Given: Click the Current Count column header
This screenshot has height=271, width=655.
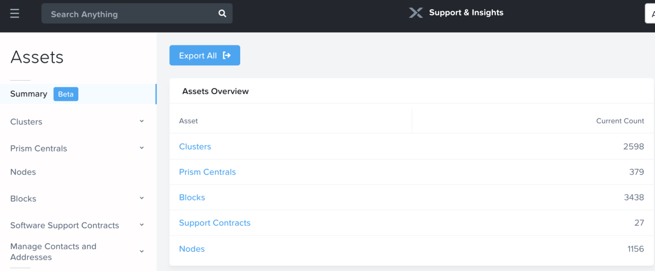Looking at the screenshot, I should [620, 121].
